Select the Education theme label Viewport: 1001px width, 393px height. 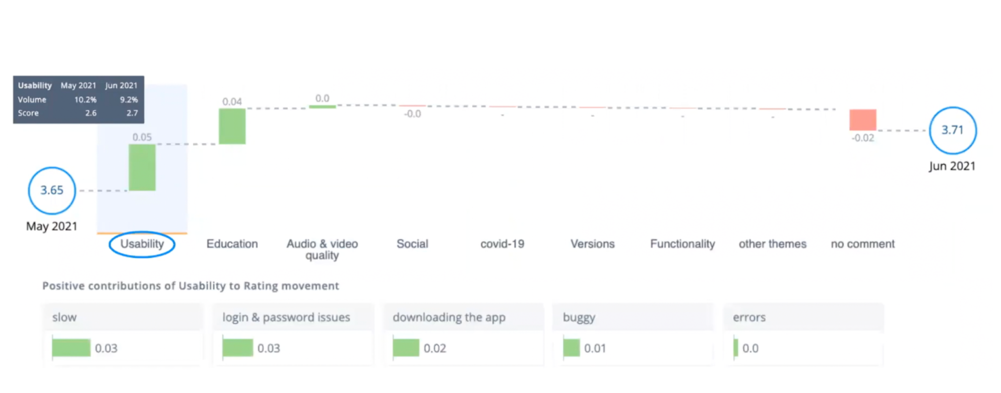(232, 244)
